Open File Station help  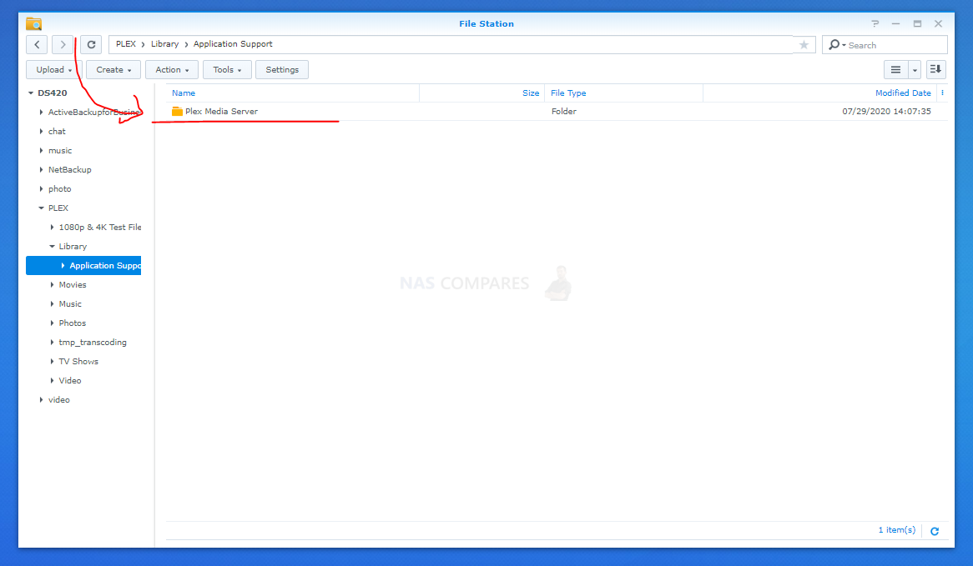[875, 23]
